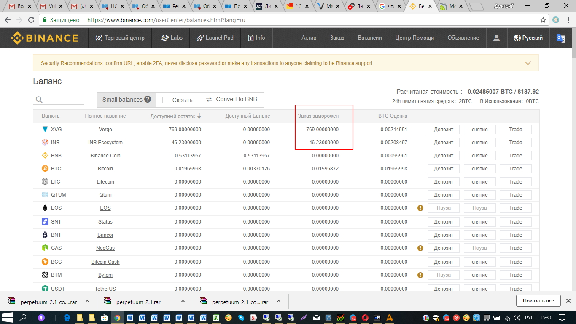Image resolution: width=576 pixels, height=324 pixels.
Task: Open the Bitcoin Cash link
Action: pyautogui.click(x=105, y=262)
